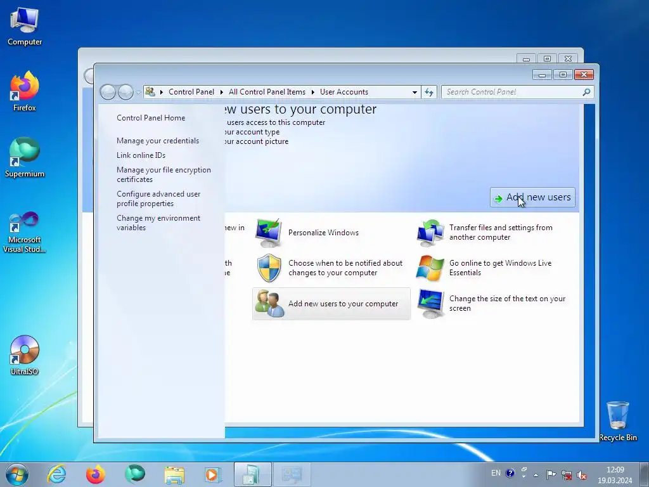Click the search magnifier icon
649x487 pixels.
click(586, 92)
